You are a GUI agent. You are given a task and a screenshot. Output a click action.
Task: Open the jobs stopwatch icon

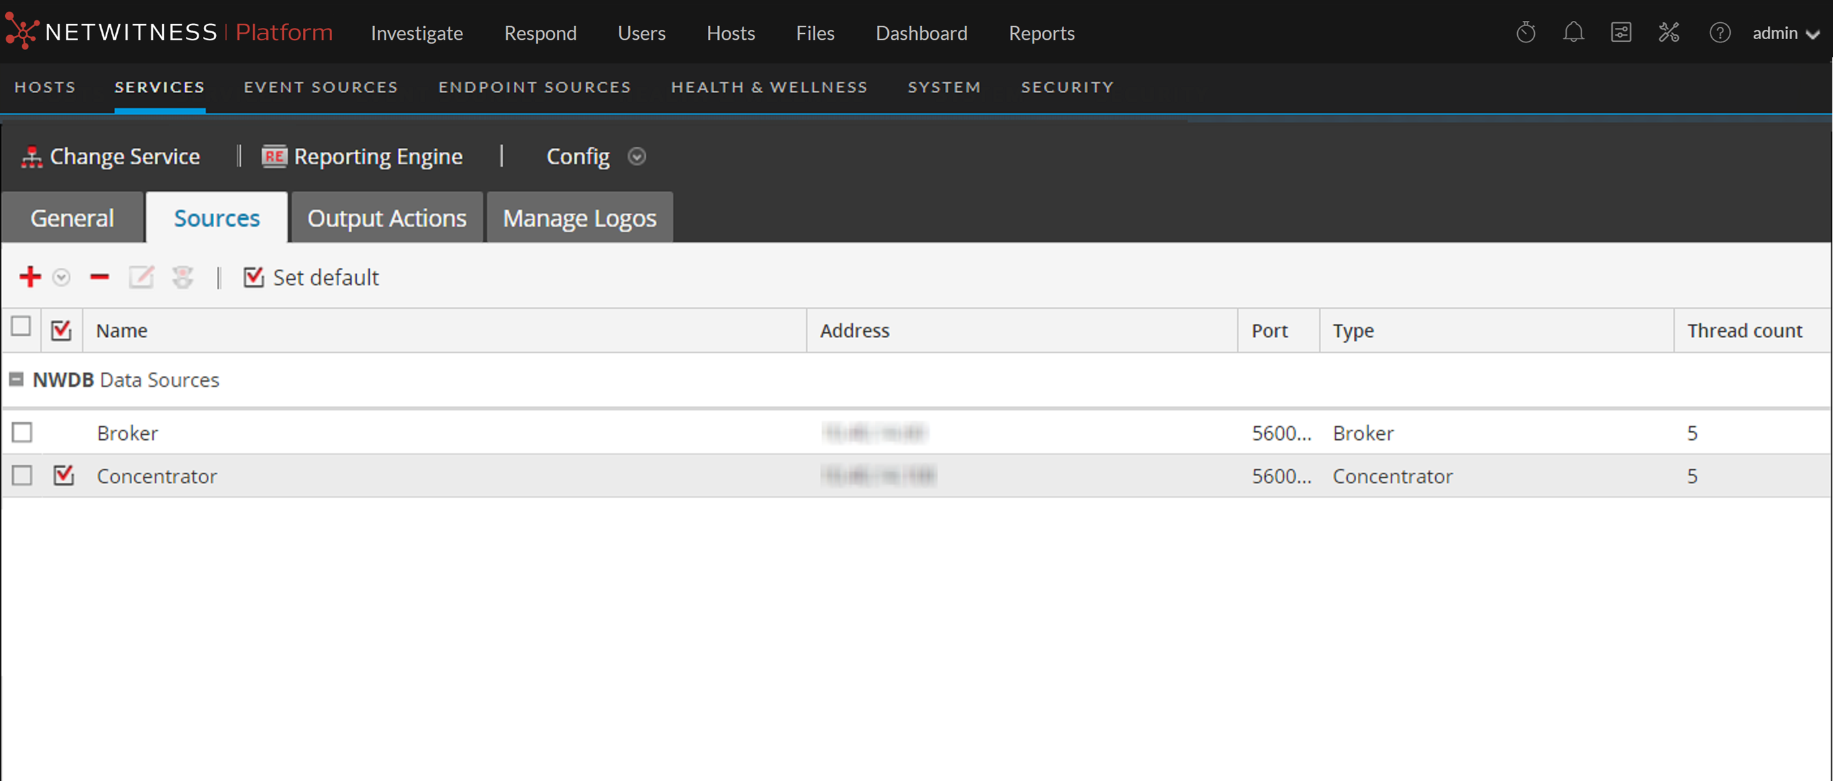pyautogui.click(x=1526, y=33)
